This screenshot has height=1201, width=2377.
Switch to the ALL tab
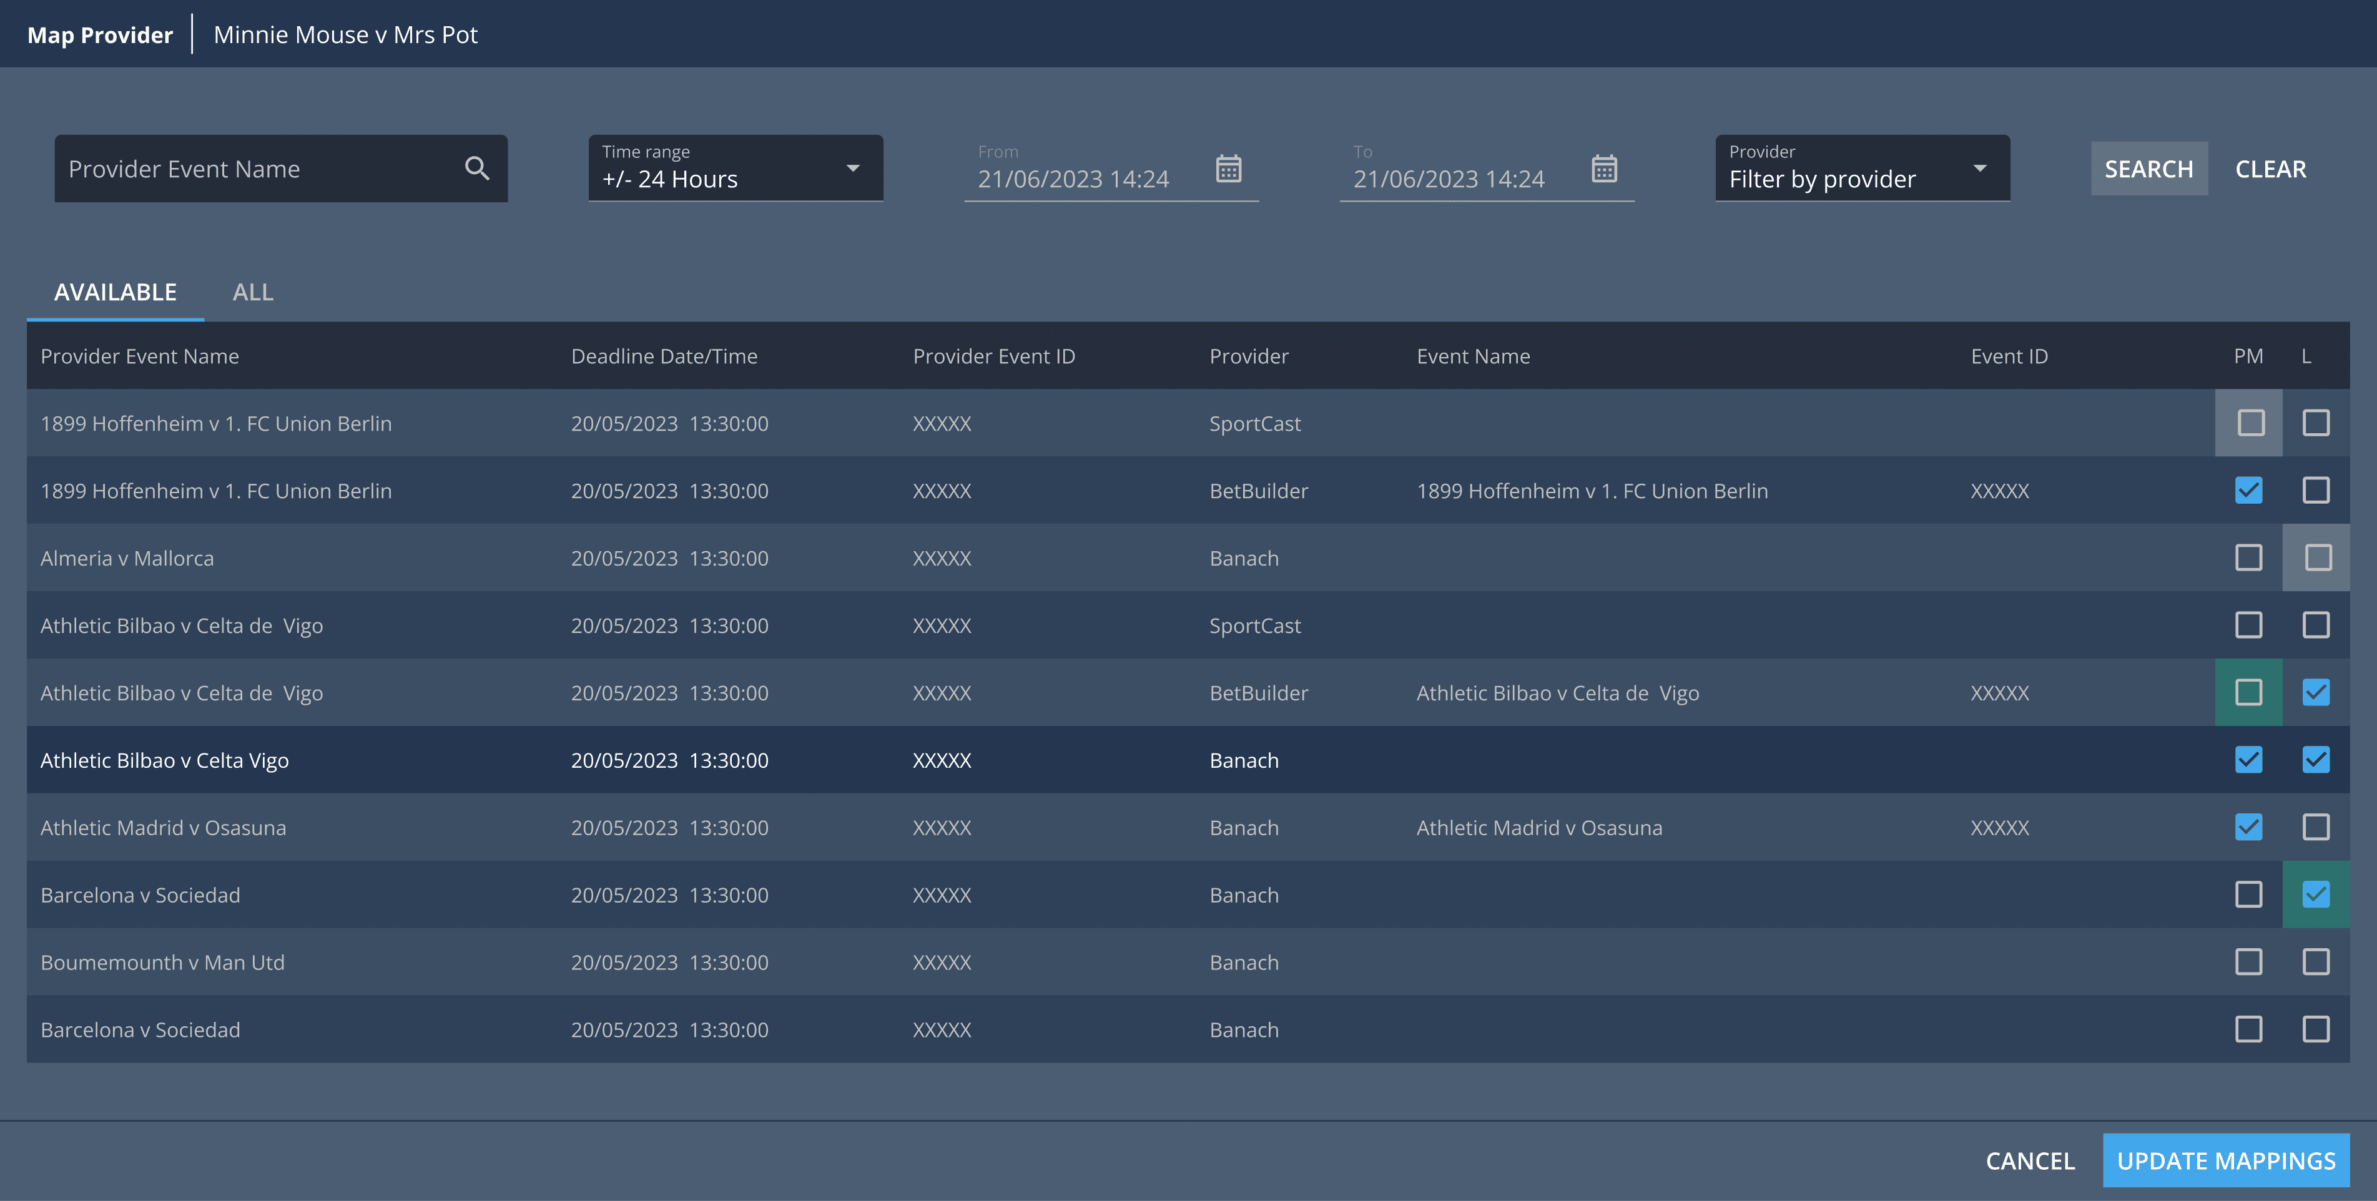point(253,292)
